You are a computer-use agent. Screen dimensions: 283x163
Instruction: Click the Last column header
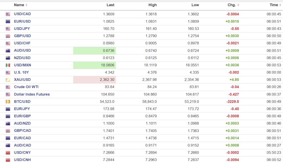(110, 5)
